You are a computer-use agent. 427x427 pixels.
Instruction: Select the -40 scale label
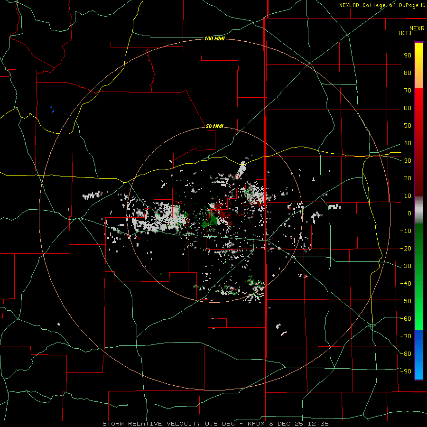pyautogui.click(x=406, y=284)
